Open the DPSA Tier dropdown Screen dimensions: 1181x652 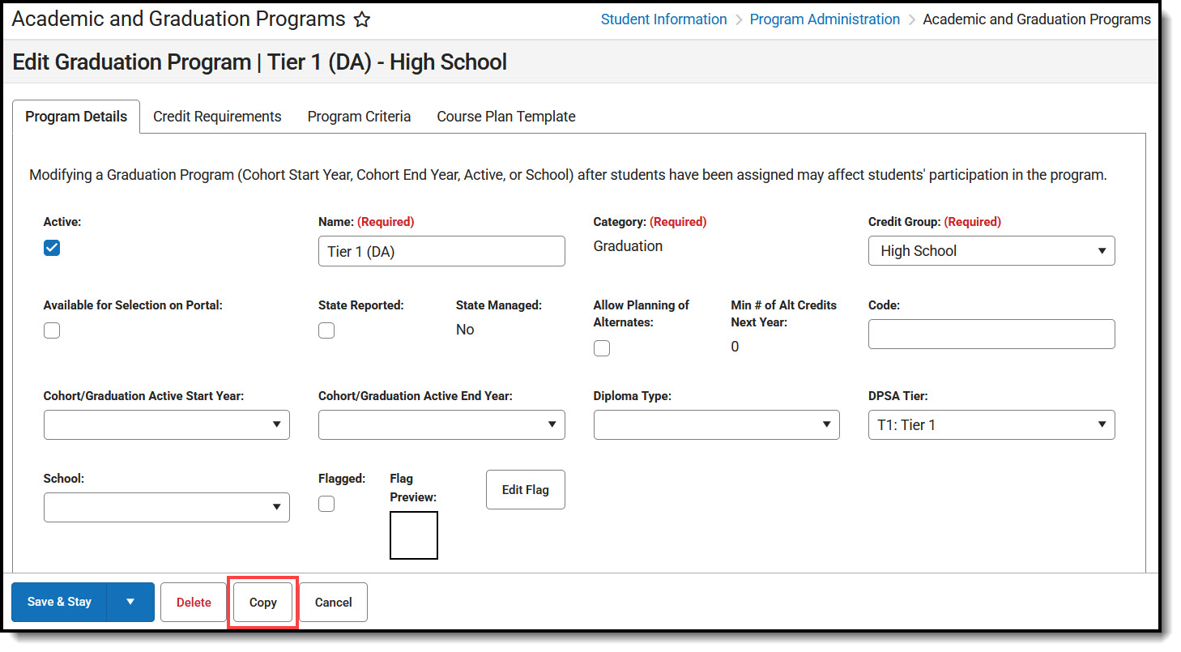tap(991, 424)
